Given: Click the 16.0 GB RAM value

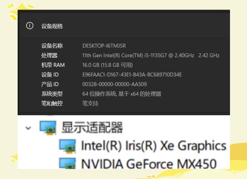Looking at the screenshot, I should click(x=108, y=65).
